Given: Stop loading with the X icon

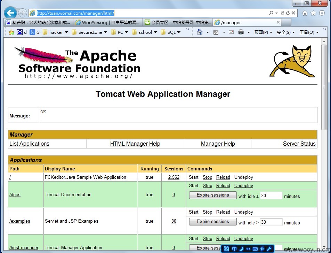Looking at the screenshot, I should 293,13.
